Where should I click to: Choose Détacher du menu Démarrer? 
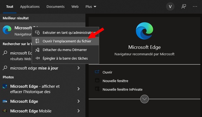click(x=65, y=50)
